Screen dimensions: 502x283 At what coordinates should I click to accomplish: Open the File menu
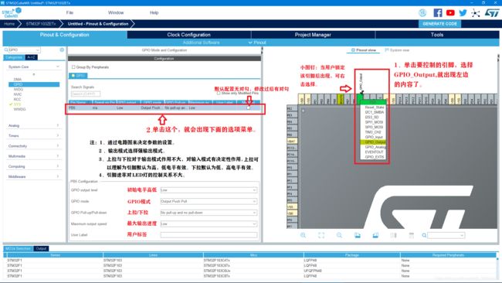tap(70, 13)
